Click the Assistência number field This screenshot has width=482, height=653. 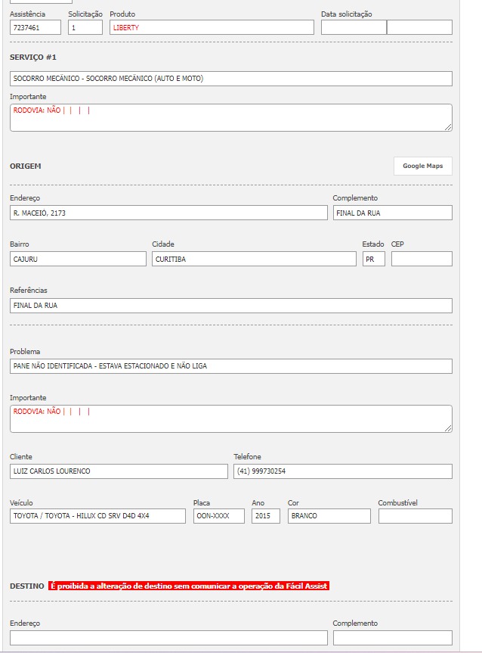36,27
